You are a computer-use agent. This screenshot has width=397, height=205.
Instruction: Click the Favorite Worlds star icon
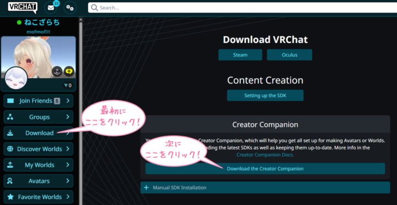10,197
